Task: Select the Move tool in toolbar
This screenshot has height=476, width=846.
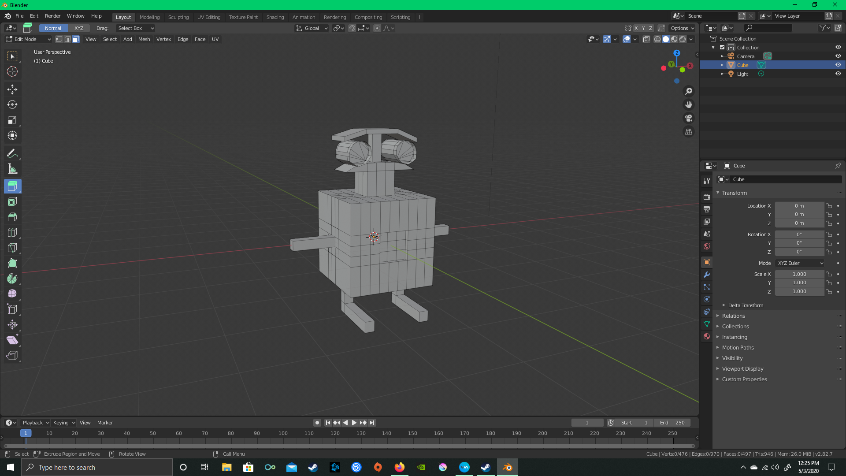Action: coord(12,89)
